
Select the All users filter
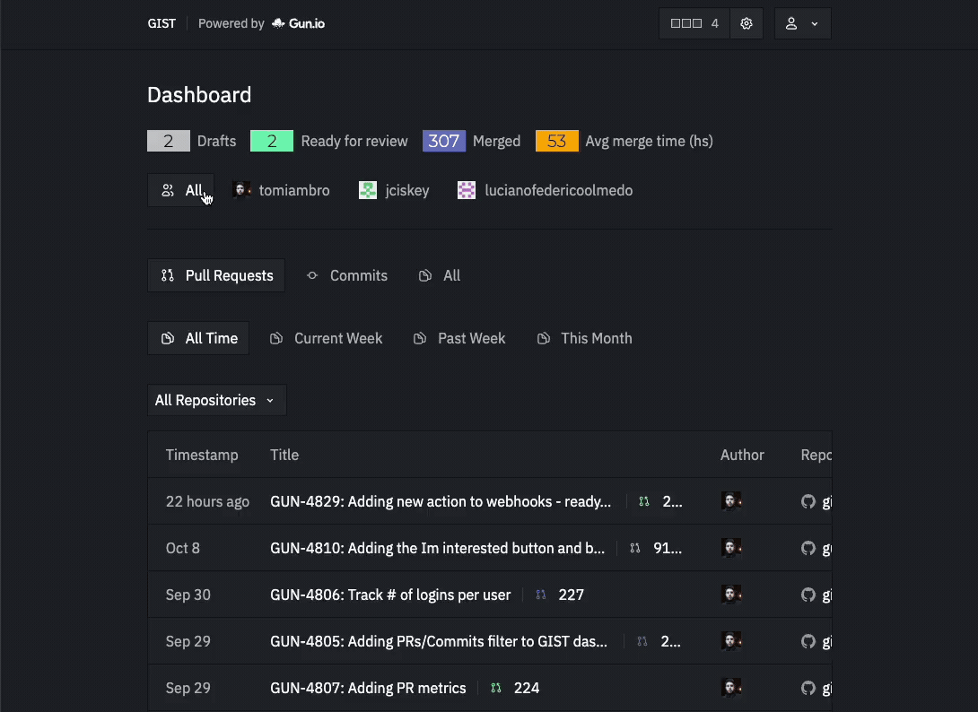point(181,190)
